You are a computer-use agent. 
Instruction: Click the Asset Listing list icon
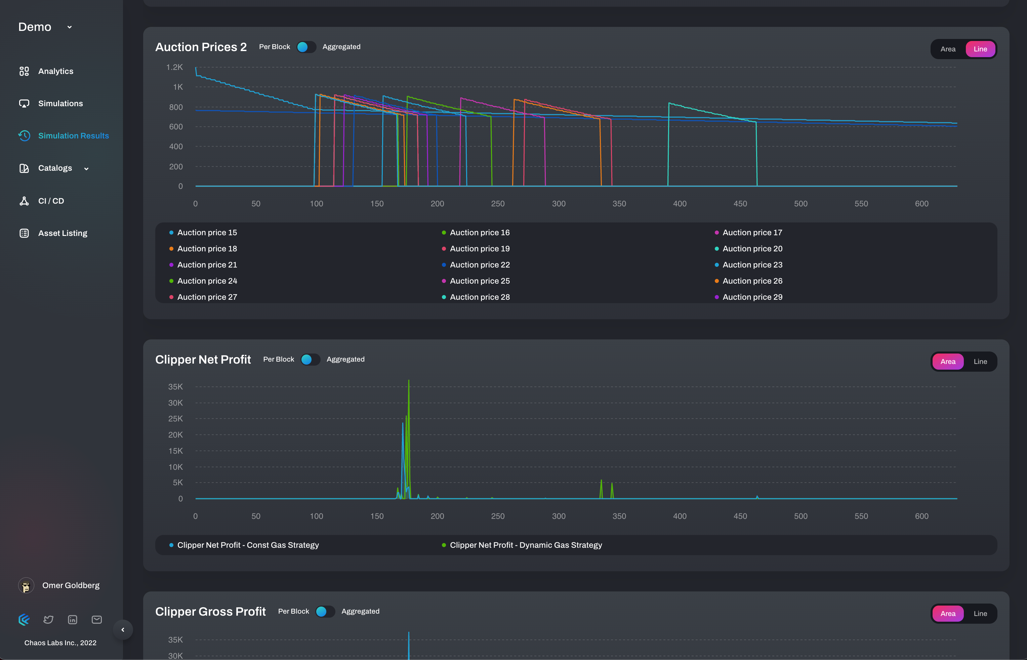click(24, 233)
